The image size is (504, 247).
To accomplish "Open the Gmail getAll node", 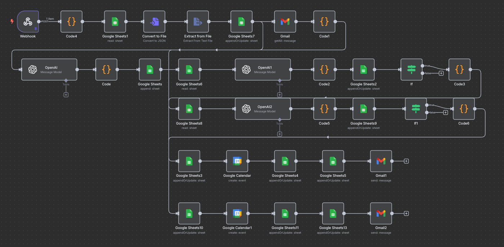I will coord(285,22).
